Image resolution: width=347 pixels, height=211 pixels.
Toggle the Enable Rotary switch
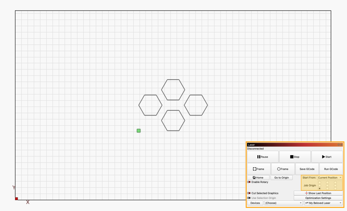tap(249, 182)
